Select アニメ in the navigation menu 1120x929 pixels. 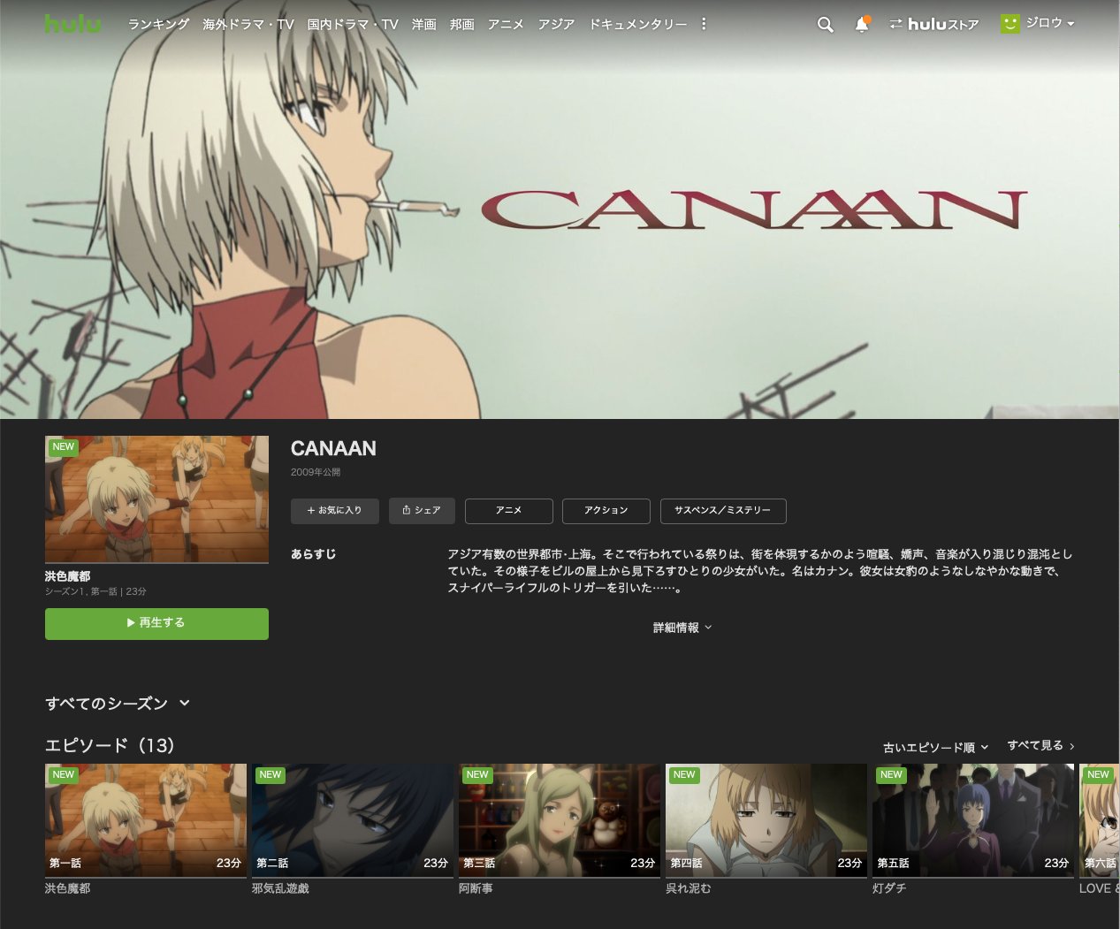tap(505, 25)
